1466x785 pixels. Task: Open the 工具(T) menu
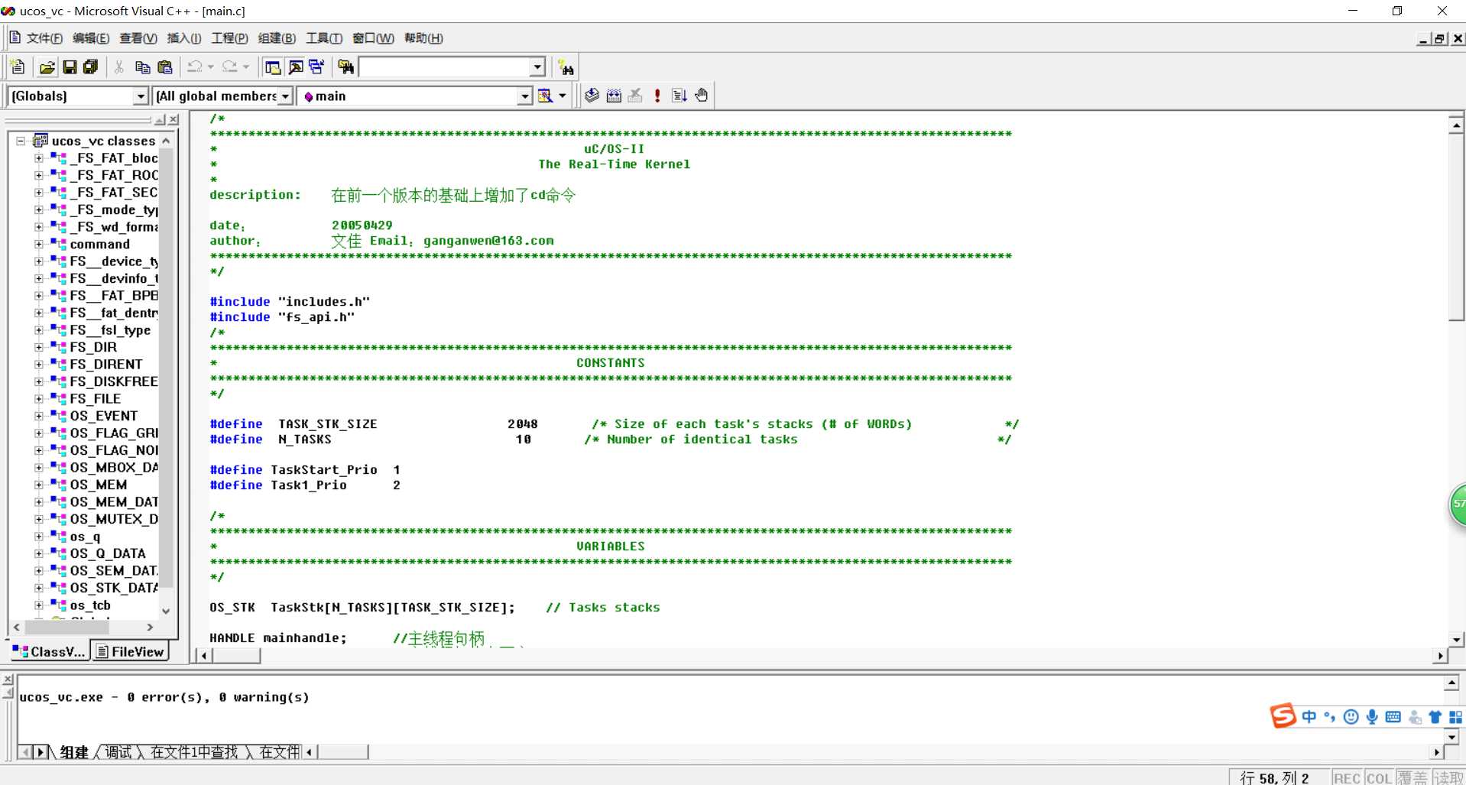click(324, 38)
